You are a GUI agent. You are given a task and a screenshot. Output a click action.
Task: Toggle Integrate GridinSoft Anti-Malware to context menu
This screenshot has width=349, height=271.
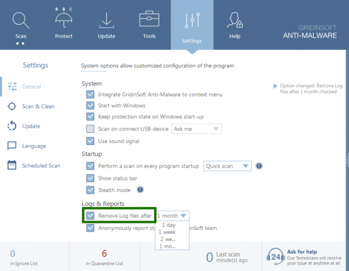90,95
